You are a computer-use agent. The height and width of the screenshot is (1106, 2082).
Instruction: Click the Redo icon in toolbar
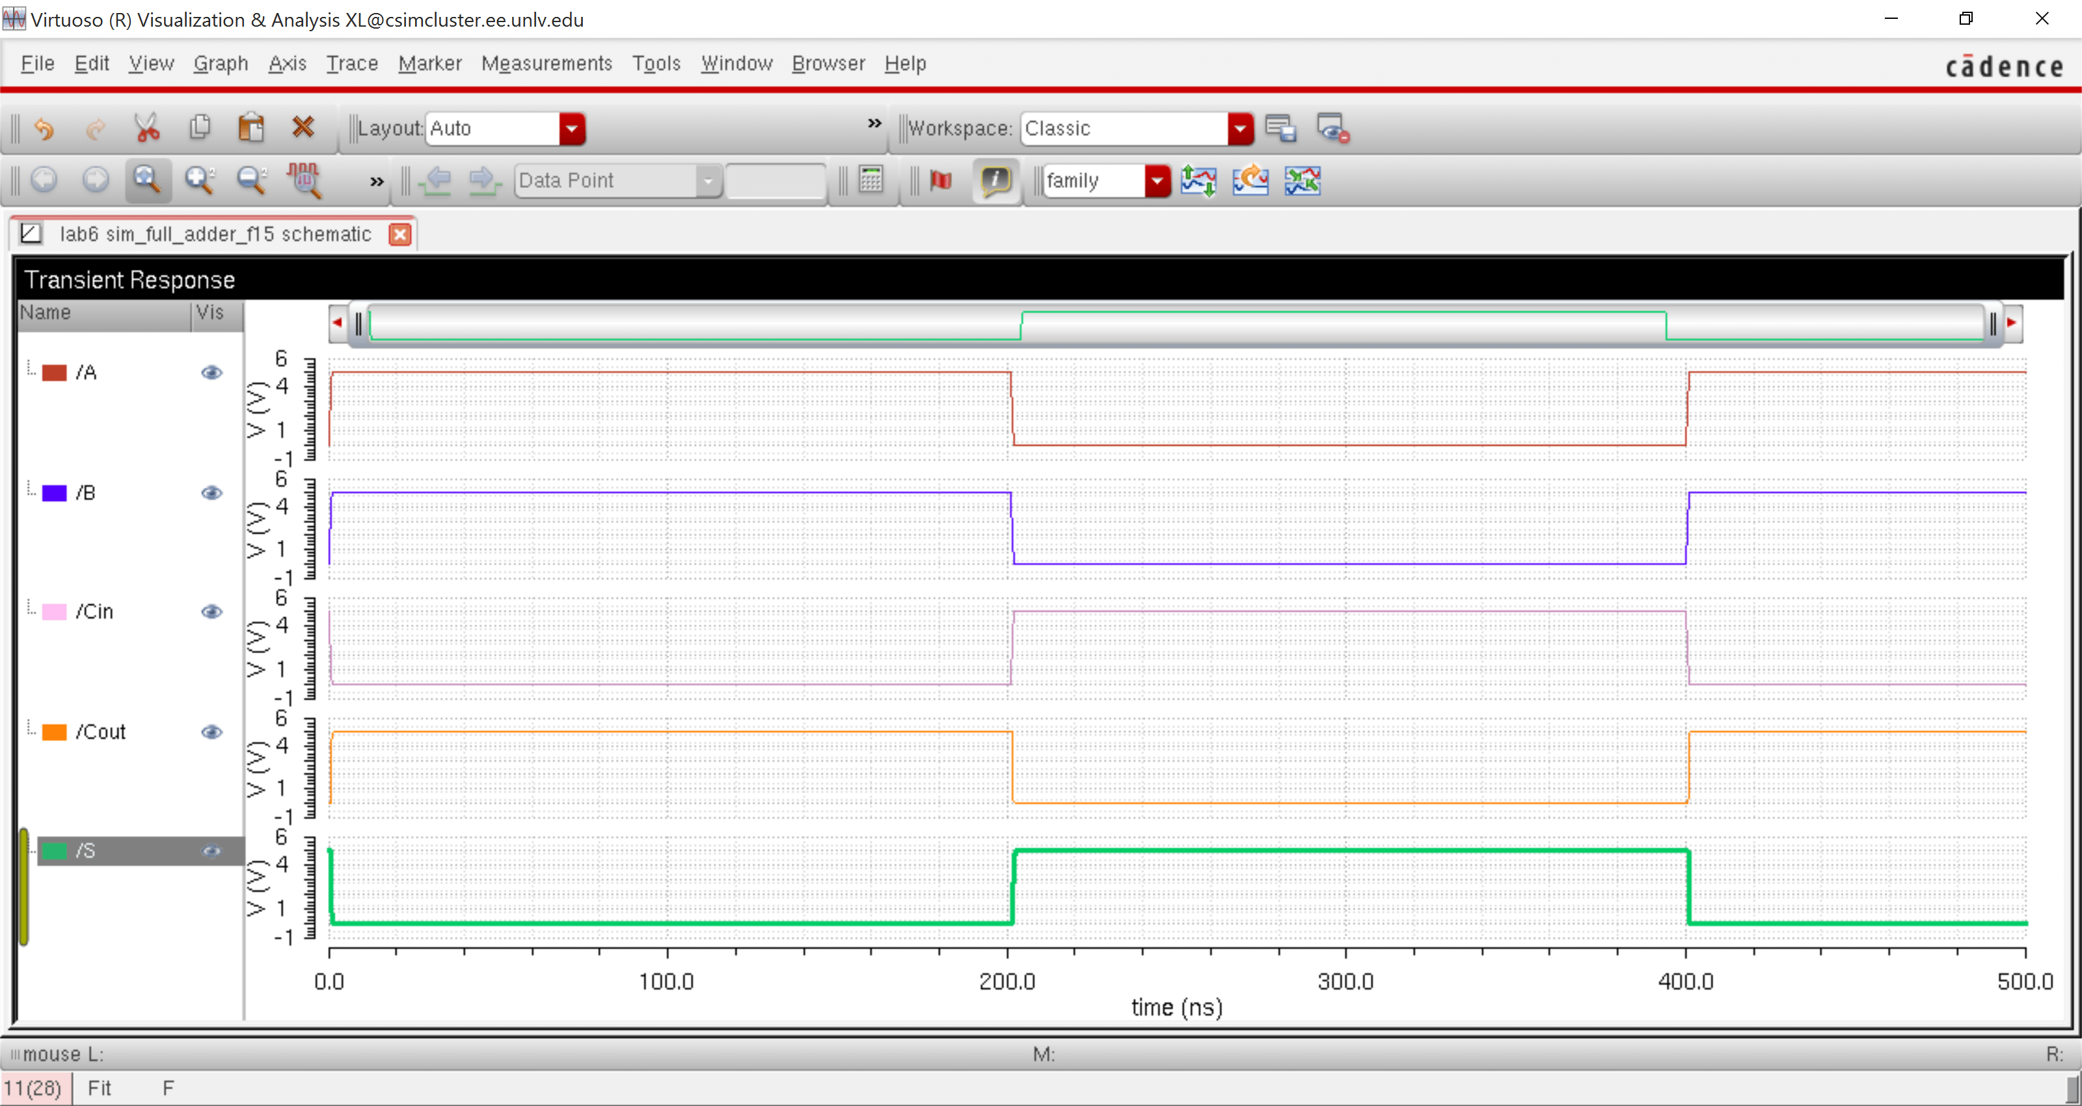(x=96, y=129)
